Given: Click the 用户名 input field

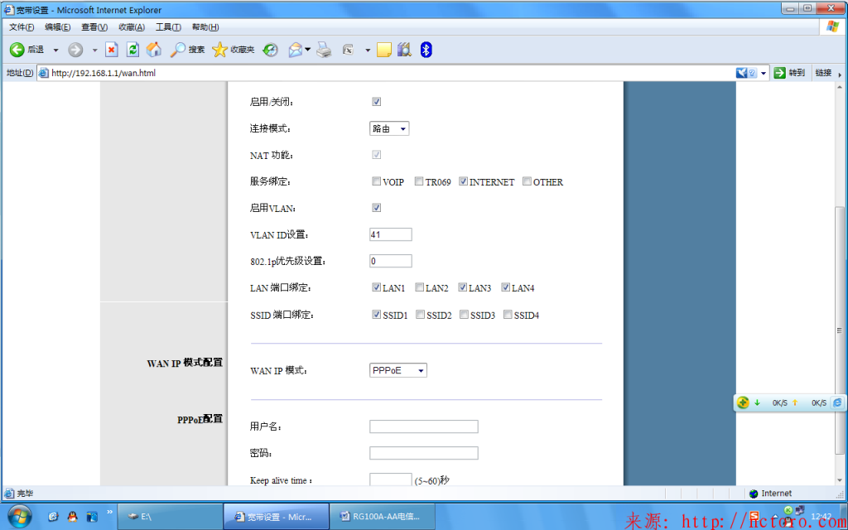Looking at the screenshot, I should tap(424, 426).
